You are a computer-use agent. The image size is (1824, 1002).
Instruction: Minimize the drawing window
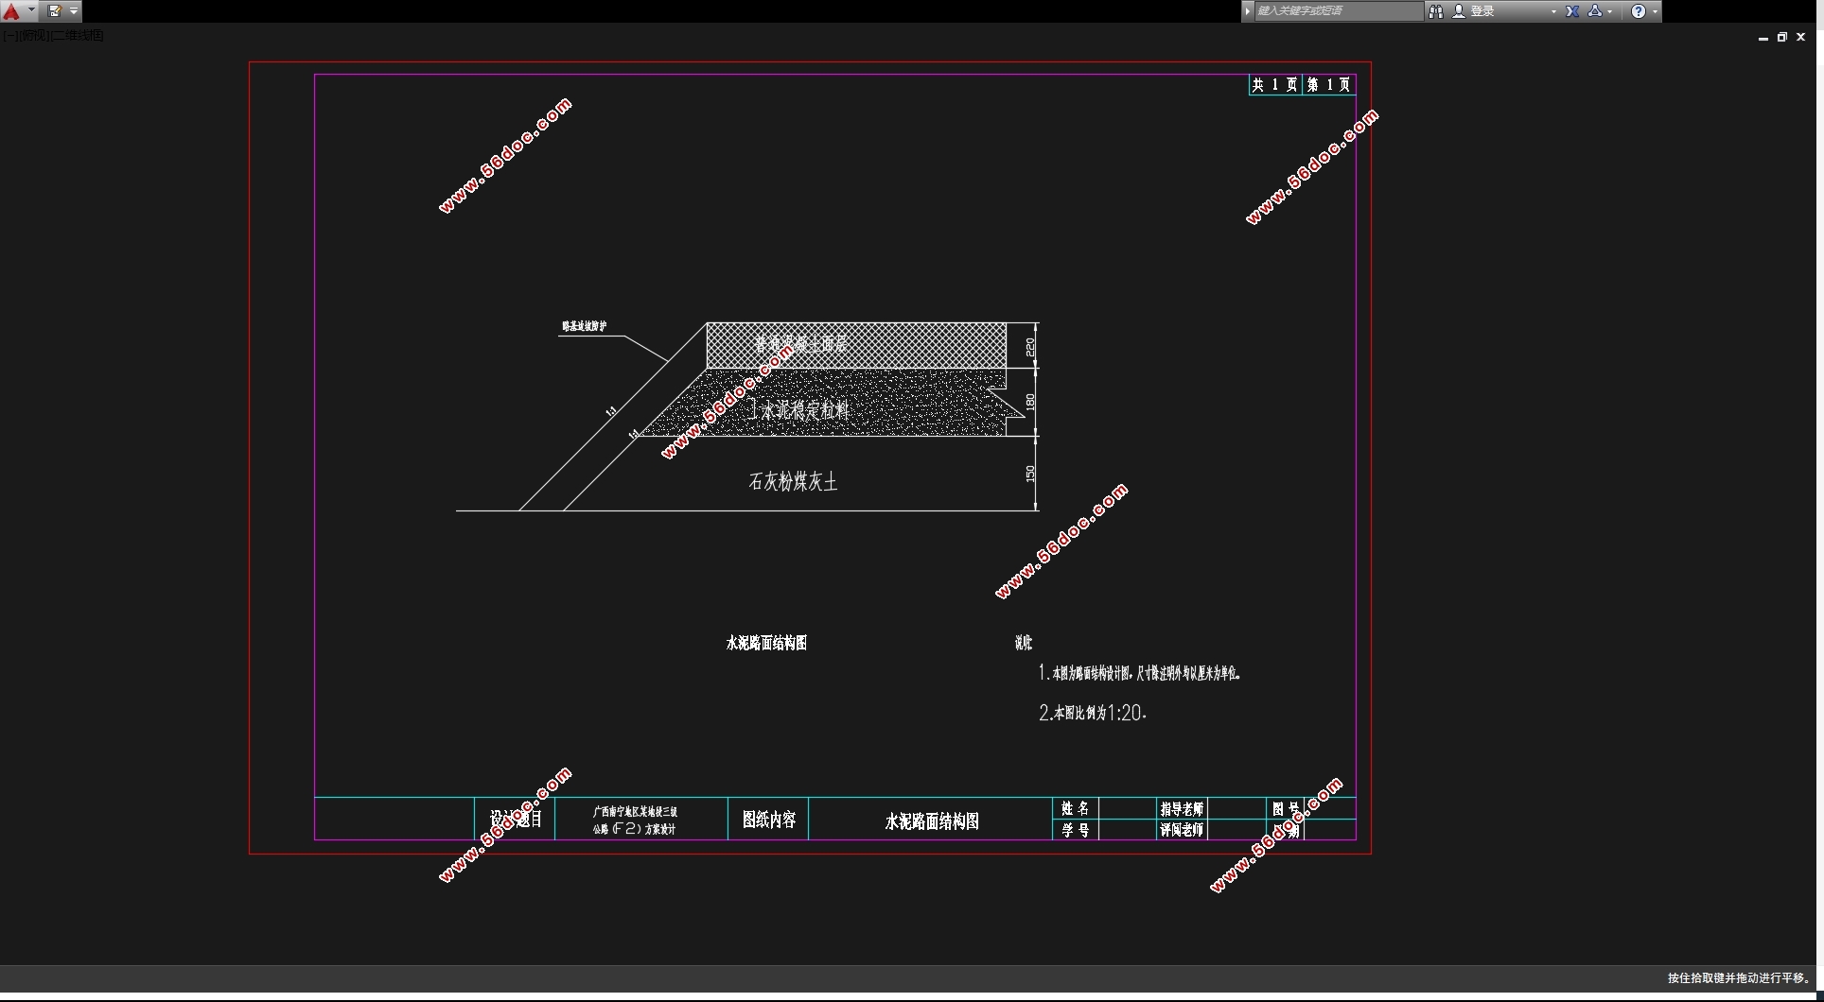point(1763,38)
